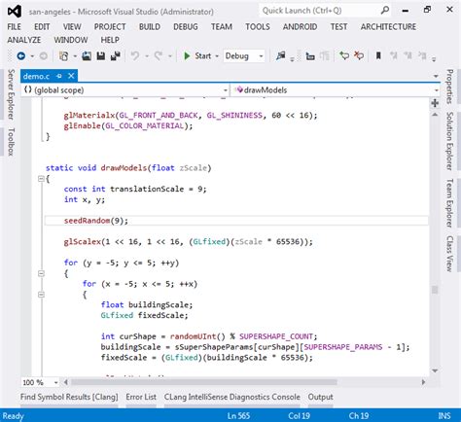Click the comment selection icon
Viewport: 461px width, 422px height.
[x=344, y=56]
